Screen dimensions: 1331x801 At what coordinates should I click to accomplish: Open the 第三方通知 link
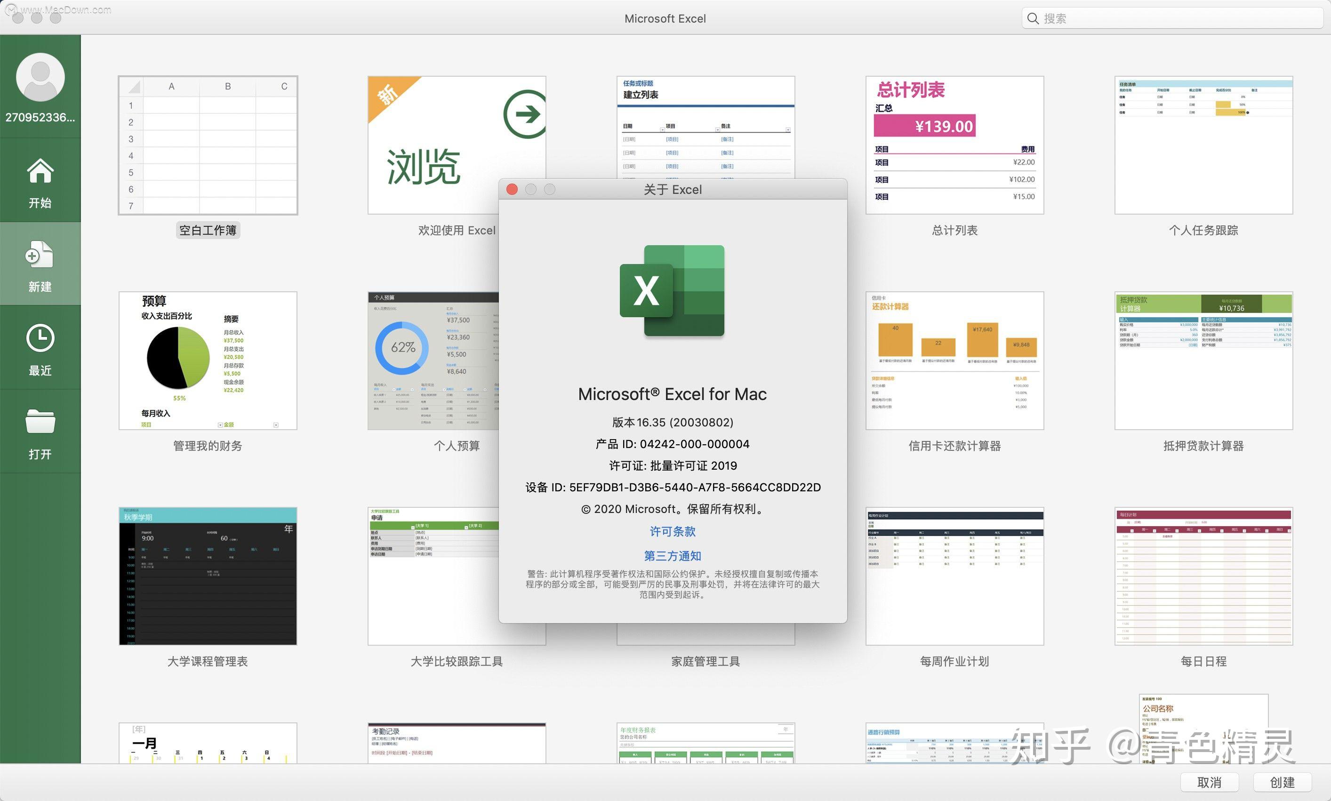pyautogui.click(x=673, y=556)
